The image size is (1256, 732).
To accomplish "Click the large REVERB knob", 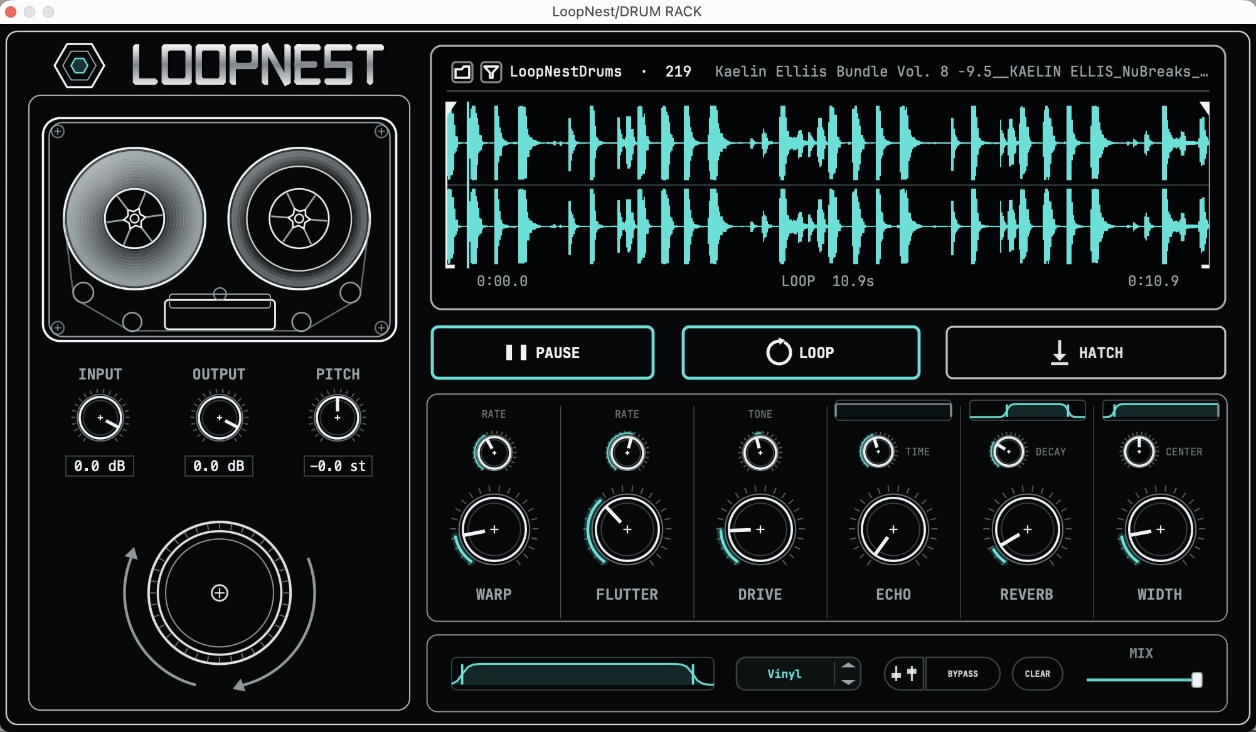I will click(1027, 529).
